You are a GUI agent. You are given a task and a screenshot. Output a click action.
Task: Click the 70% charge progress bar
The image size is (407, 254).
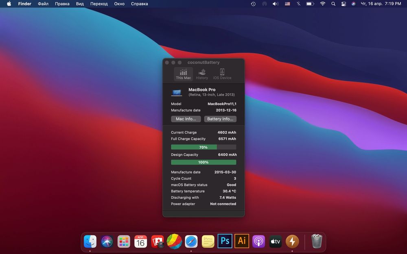pos(203,147)
